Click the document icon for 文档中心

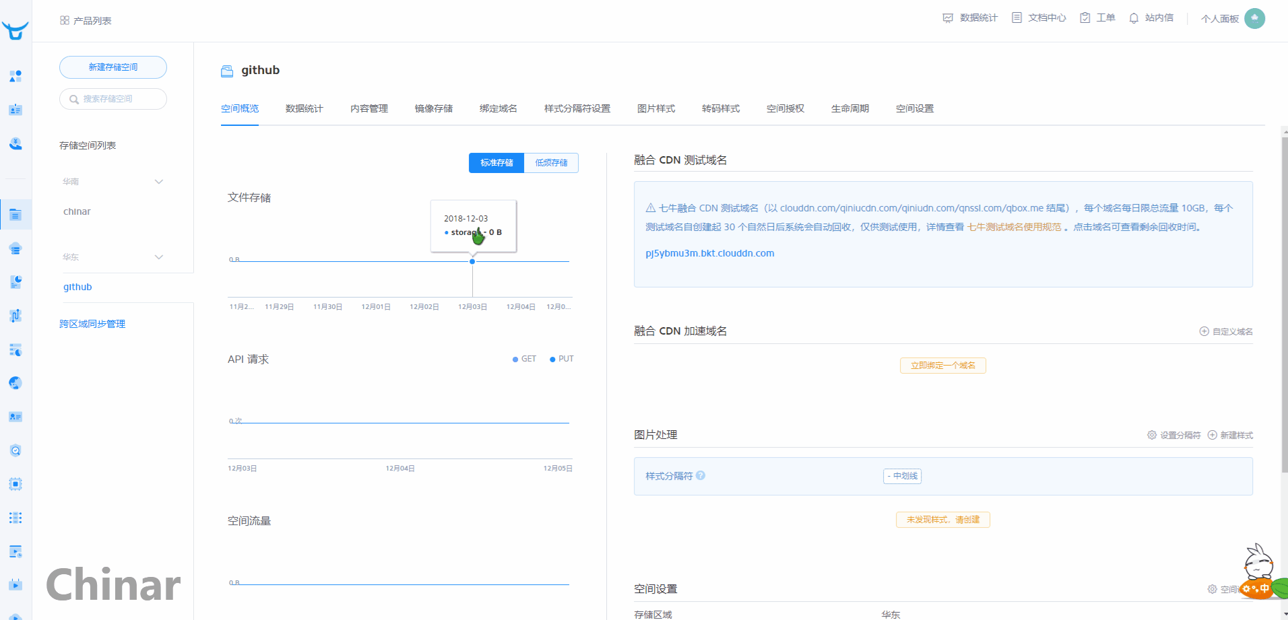click(x=1017, y=18)
